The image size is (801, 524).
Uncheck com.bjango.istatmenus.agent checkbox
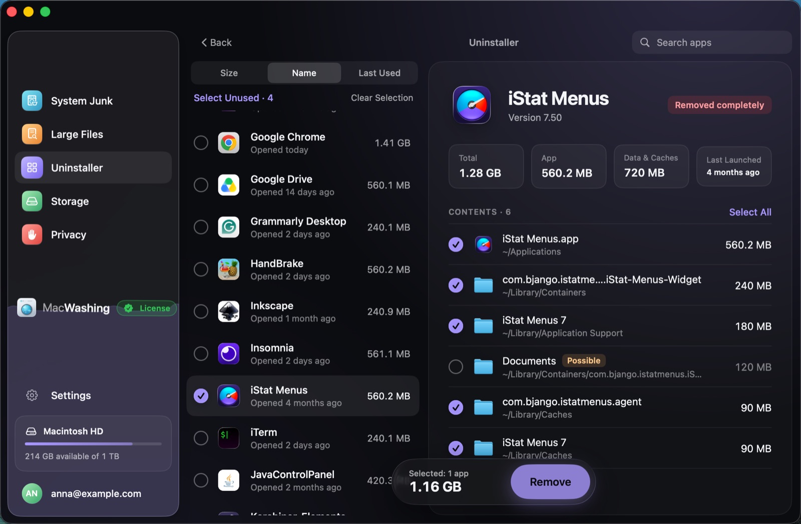456,407
